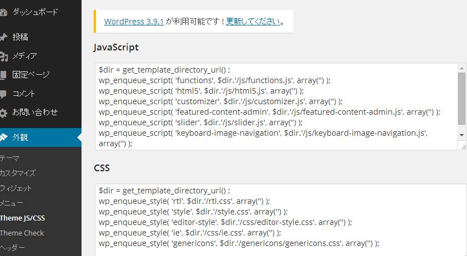Click the 固定ページ pages icon
Screen dimensions: 467x256
pos(3,75)
